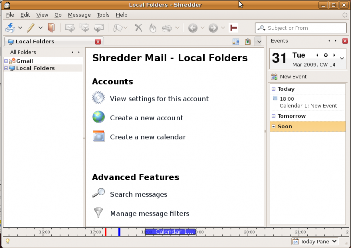351x248 pixels.
Task: Switch to previous folder view arrow
Action: pyautogui.click(x=72, y=52)
